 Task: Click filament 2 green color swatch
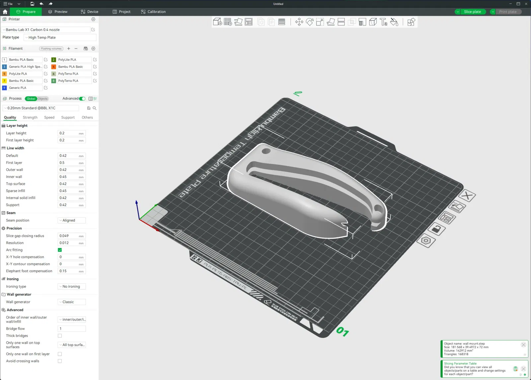[x=53, y=60]
